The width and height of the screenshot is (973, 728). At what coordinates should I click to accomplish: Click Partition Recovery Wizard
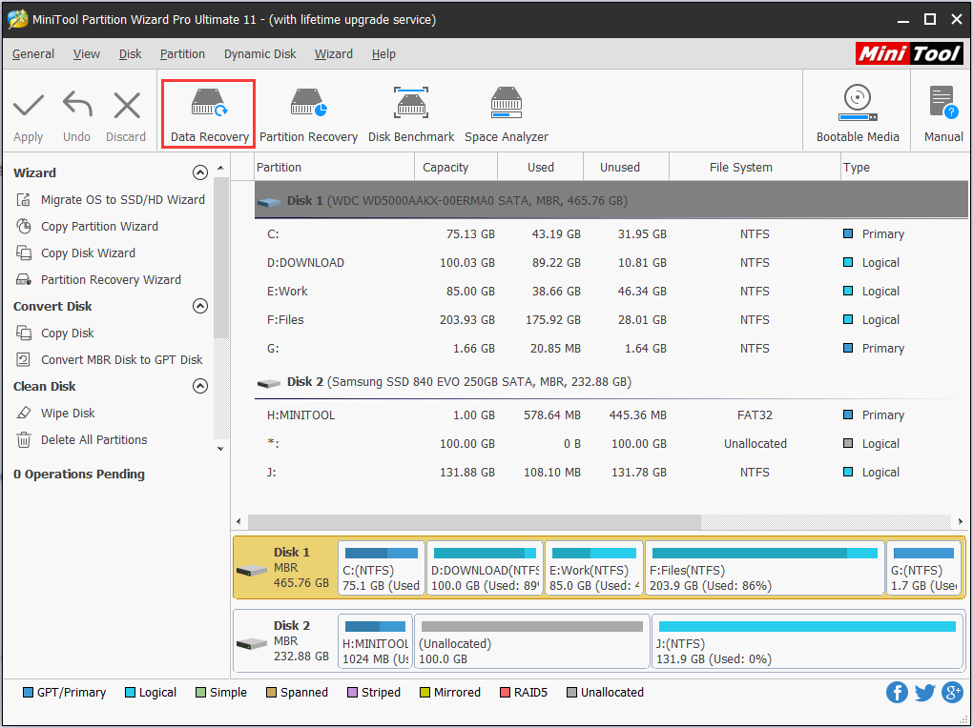point(98,279)
